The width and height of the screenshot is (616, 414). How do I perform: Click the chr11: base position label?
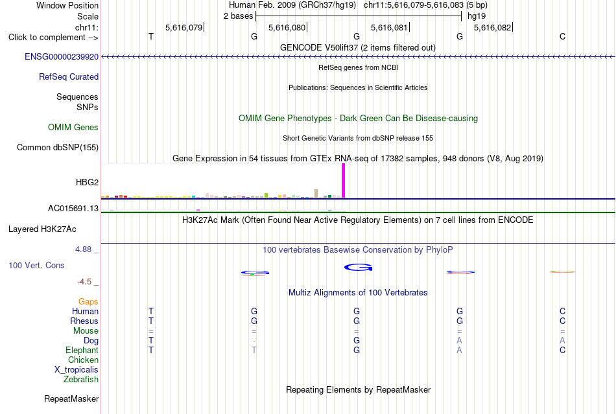pyautogui.click(x=87, y=27)
